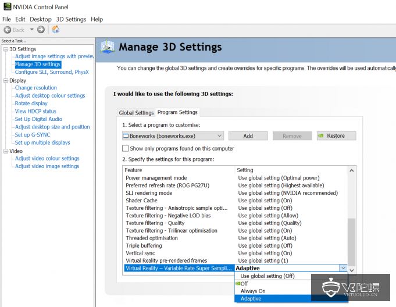The width and height of the screenshot is (396, 307).
Task: Click the VRSS setting dropdown arrow
Action: 343,268
